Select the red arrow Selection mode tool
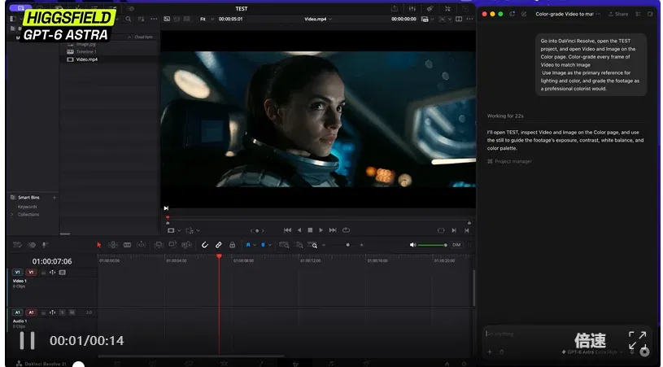Image resolution: width=663 pixels, height=367 pixels. click(x=99, y=245)
